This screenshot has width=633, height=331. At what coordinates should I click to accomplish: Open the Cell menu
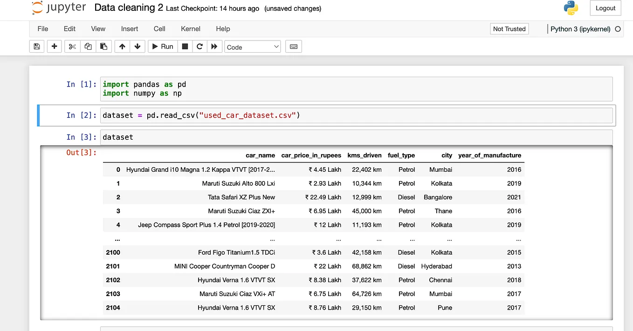[159, 29]
